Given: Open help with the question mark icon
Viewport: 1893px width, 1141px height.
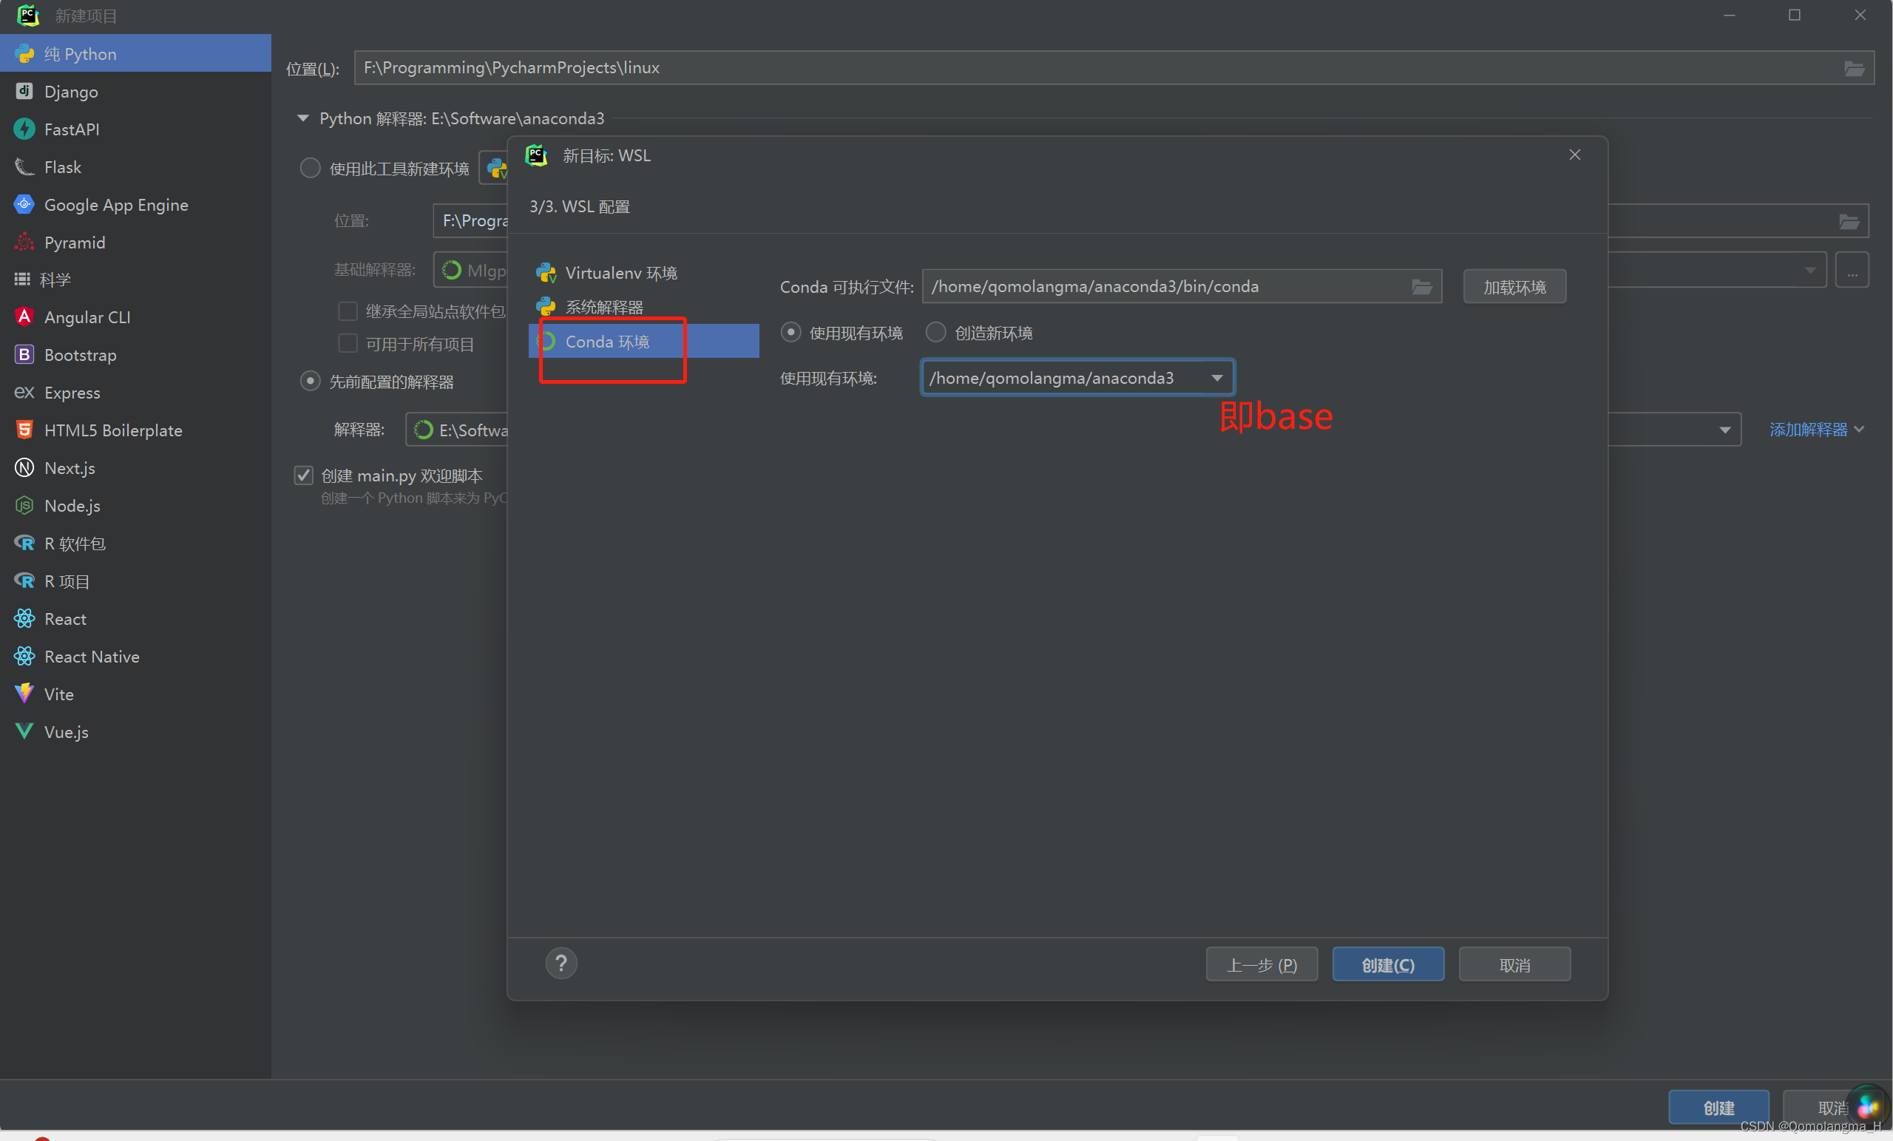Looking at the screenshot, I should pyautogui.click(x=561, y=964).
